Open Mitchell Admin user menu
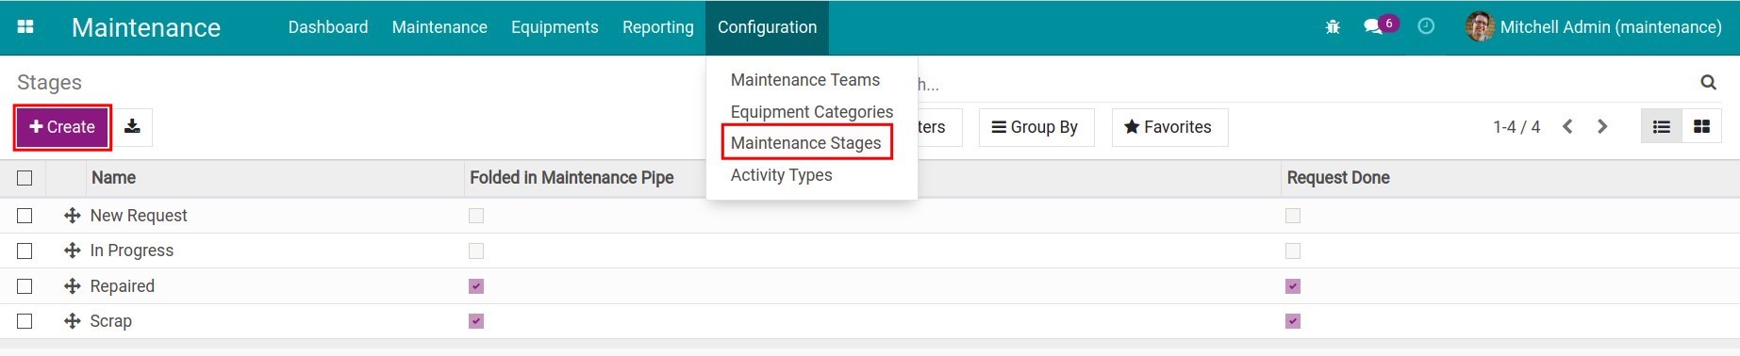The image size is (1740, 356). [x=1594, y=27]
